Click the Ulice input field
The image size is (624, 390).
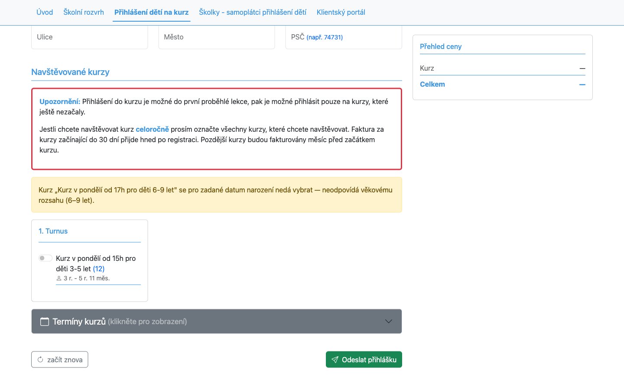click(x=90, y=37)
